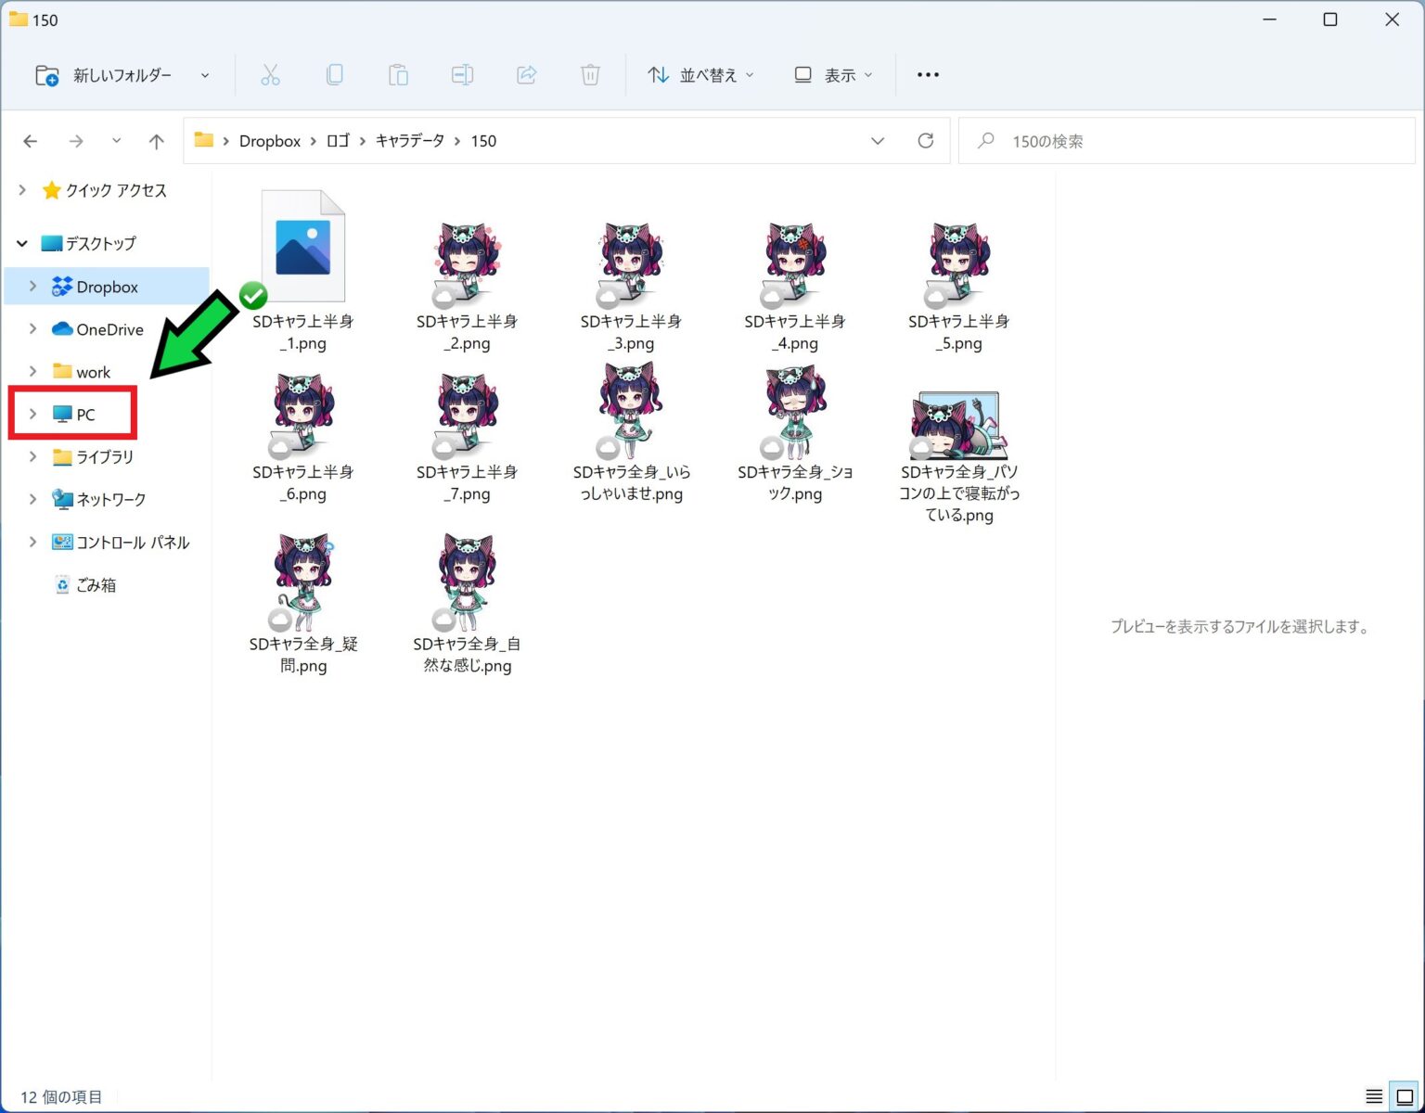Viewport: 1425px width, 1113px height.
Task: Click the Cut scissors icon
Action: tap(270, 75)
